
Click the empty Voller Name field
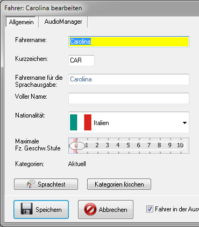(x=129, y=98)
